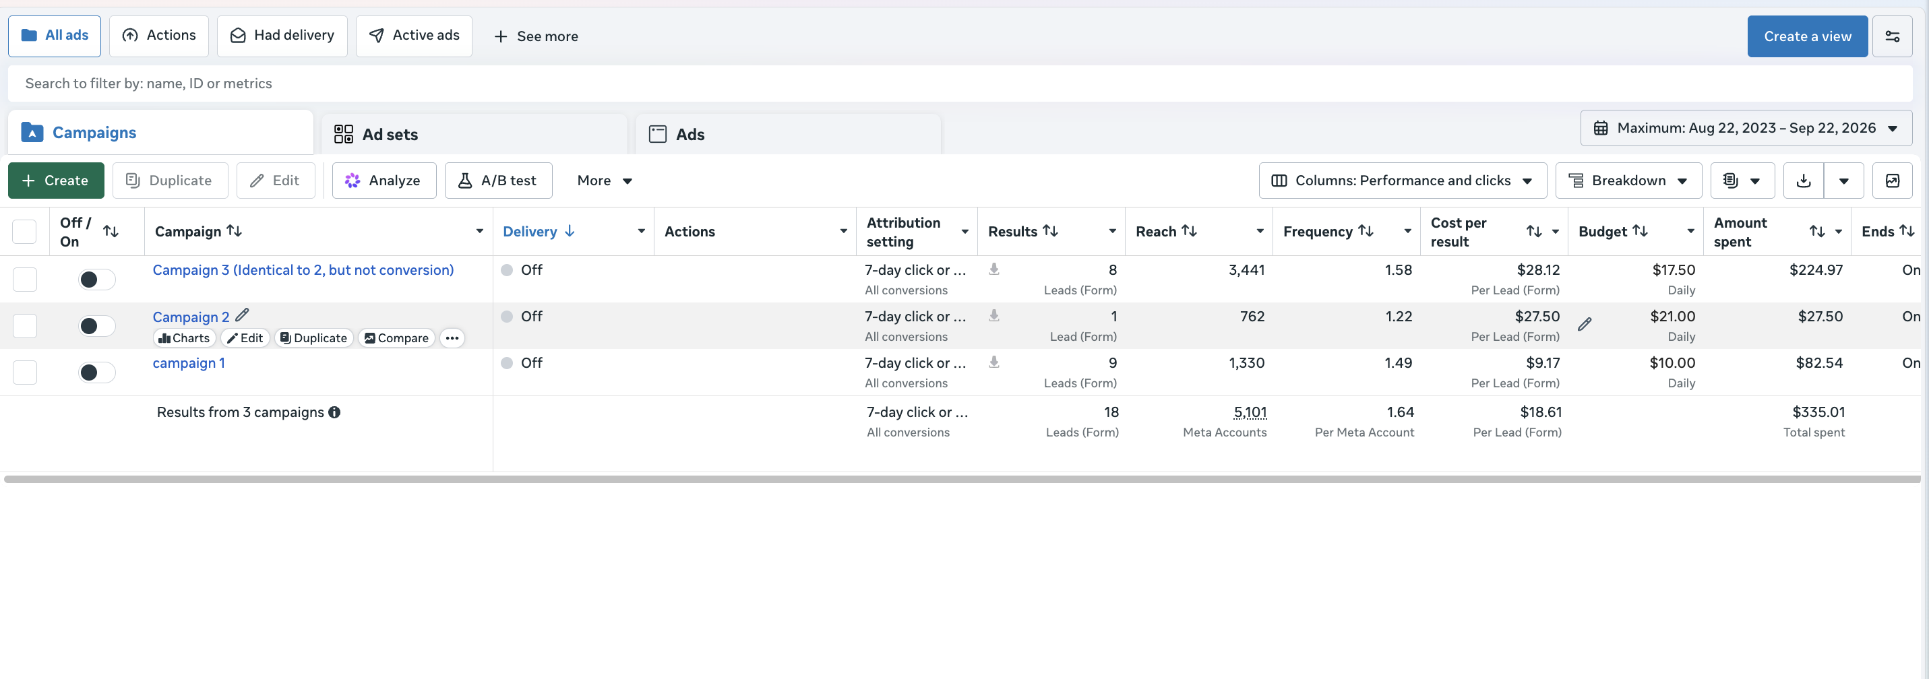This screenshot has width=1929, height=679.
Task: Click Compare button under Campaign 2
Action: 396,337
